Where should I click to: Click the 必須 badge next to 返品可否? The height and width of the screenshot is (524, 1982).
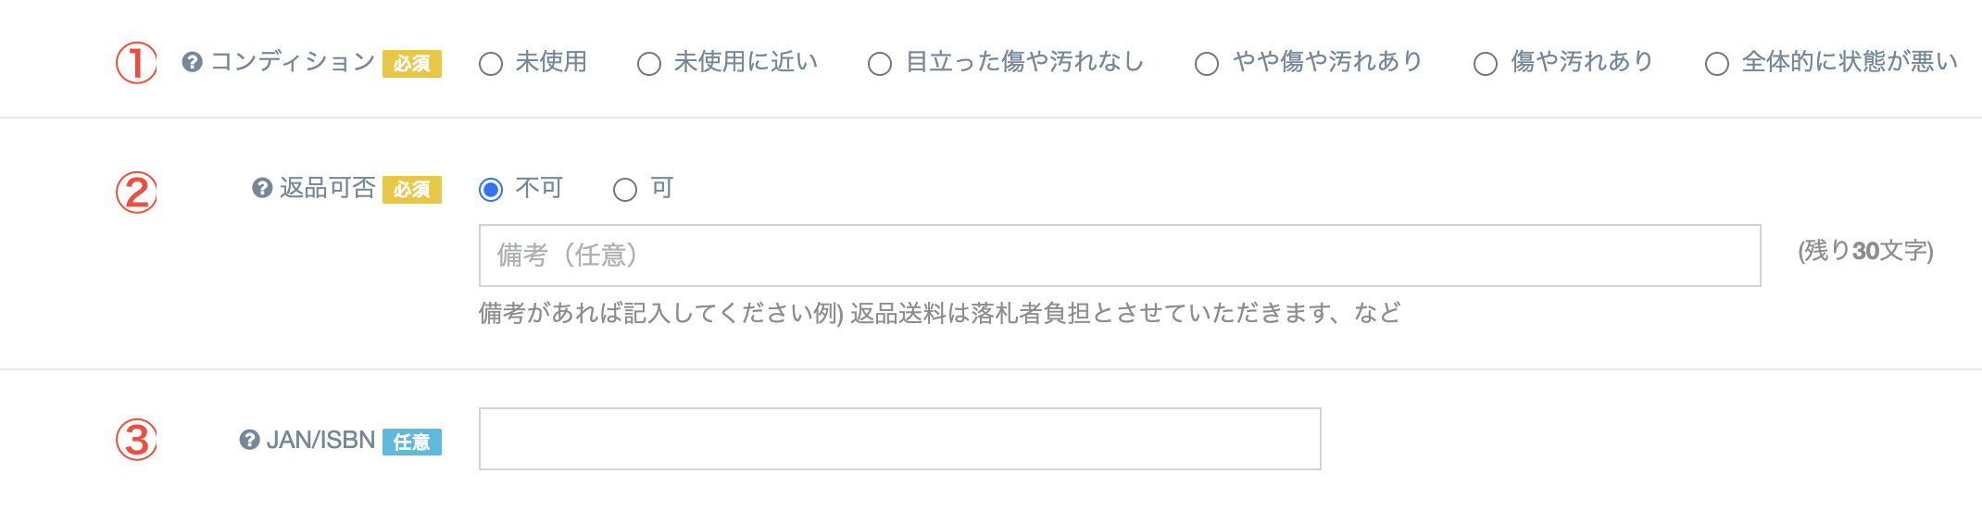click(x=412, y=190)
